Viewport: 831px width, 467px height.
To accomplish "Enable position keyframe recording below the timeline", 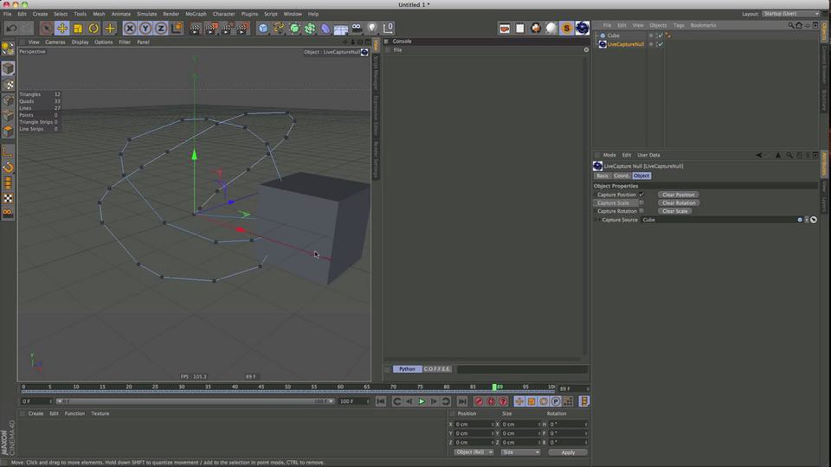I will pos(519,402).
